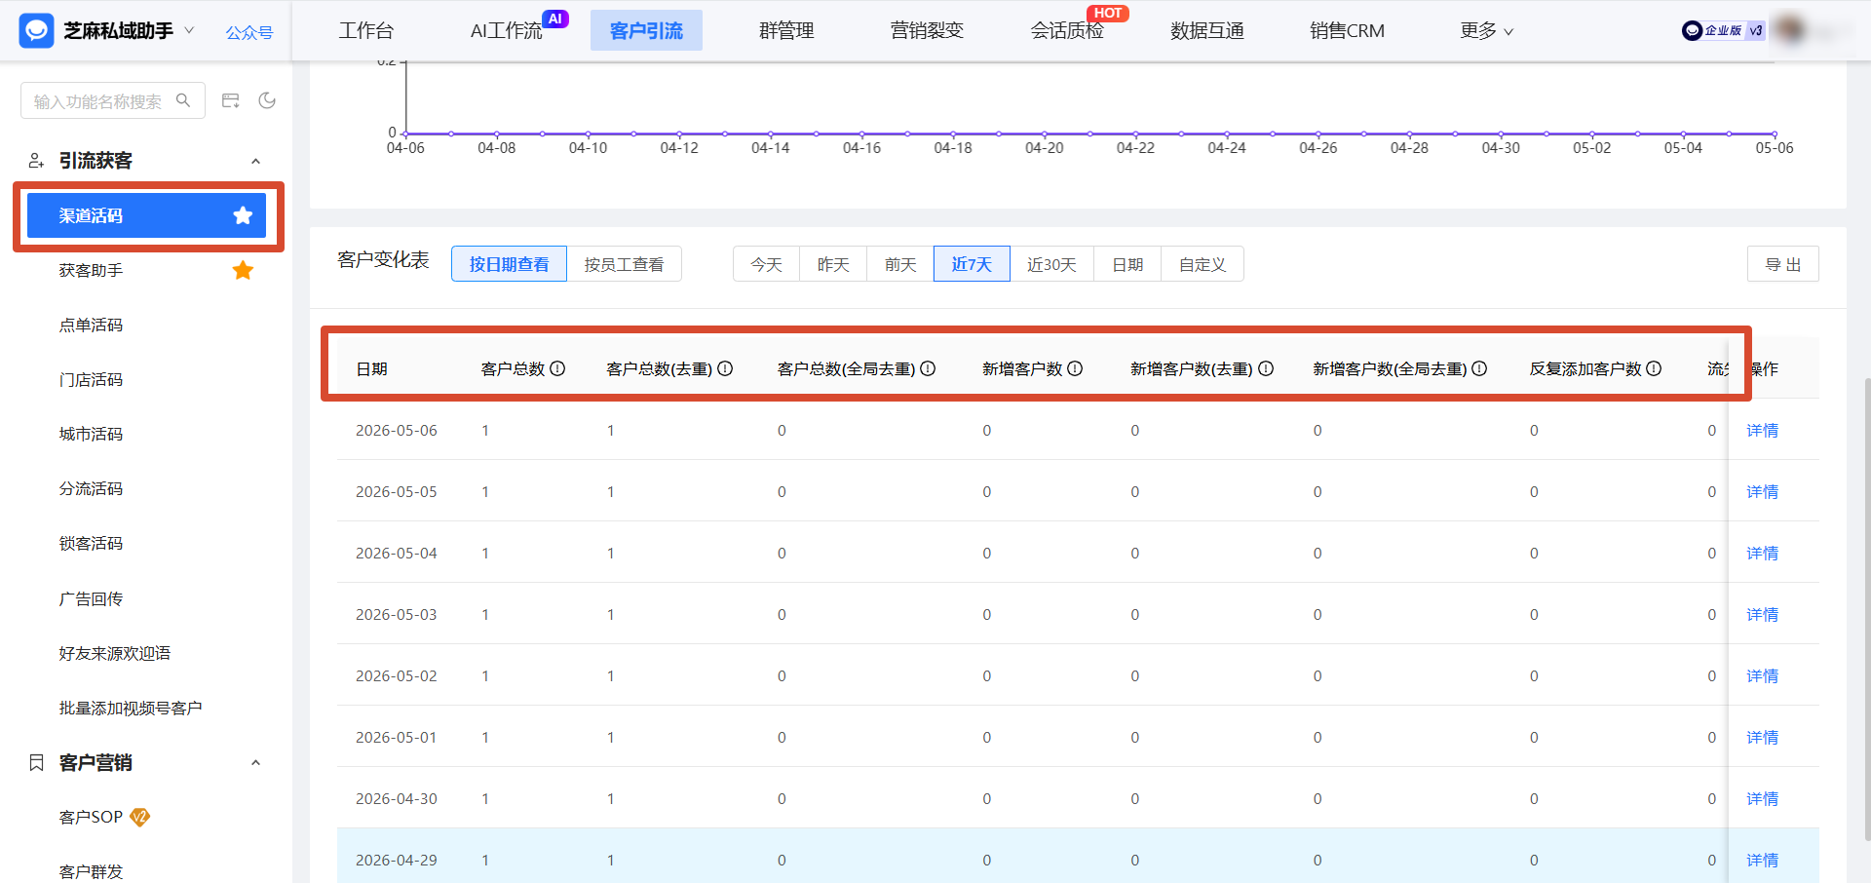Screen dimensions: 1871x883
Task: Click the 05-06 data point on chart
Action: click(1775, 134)
